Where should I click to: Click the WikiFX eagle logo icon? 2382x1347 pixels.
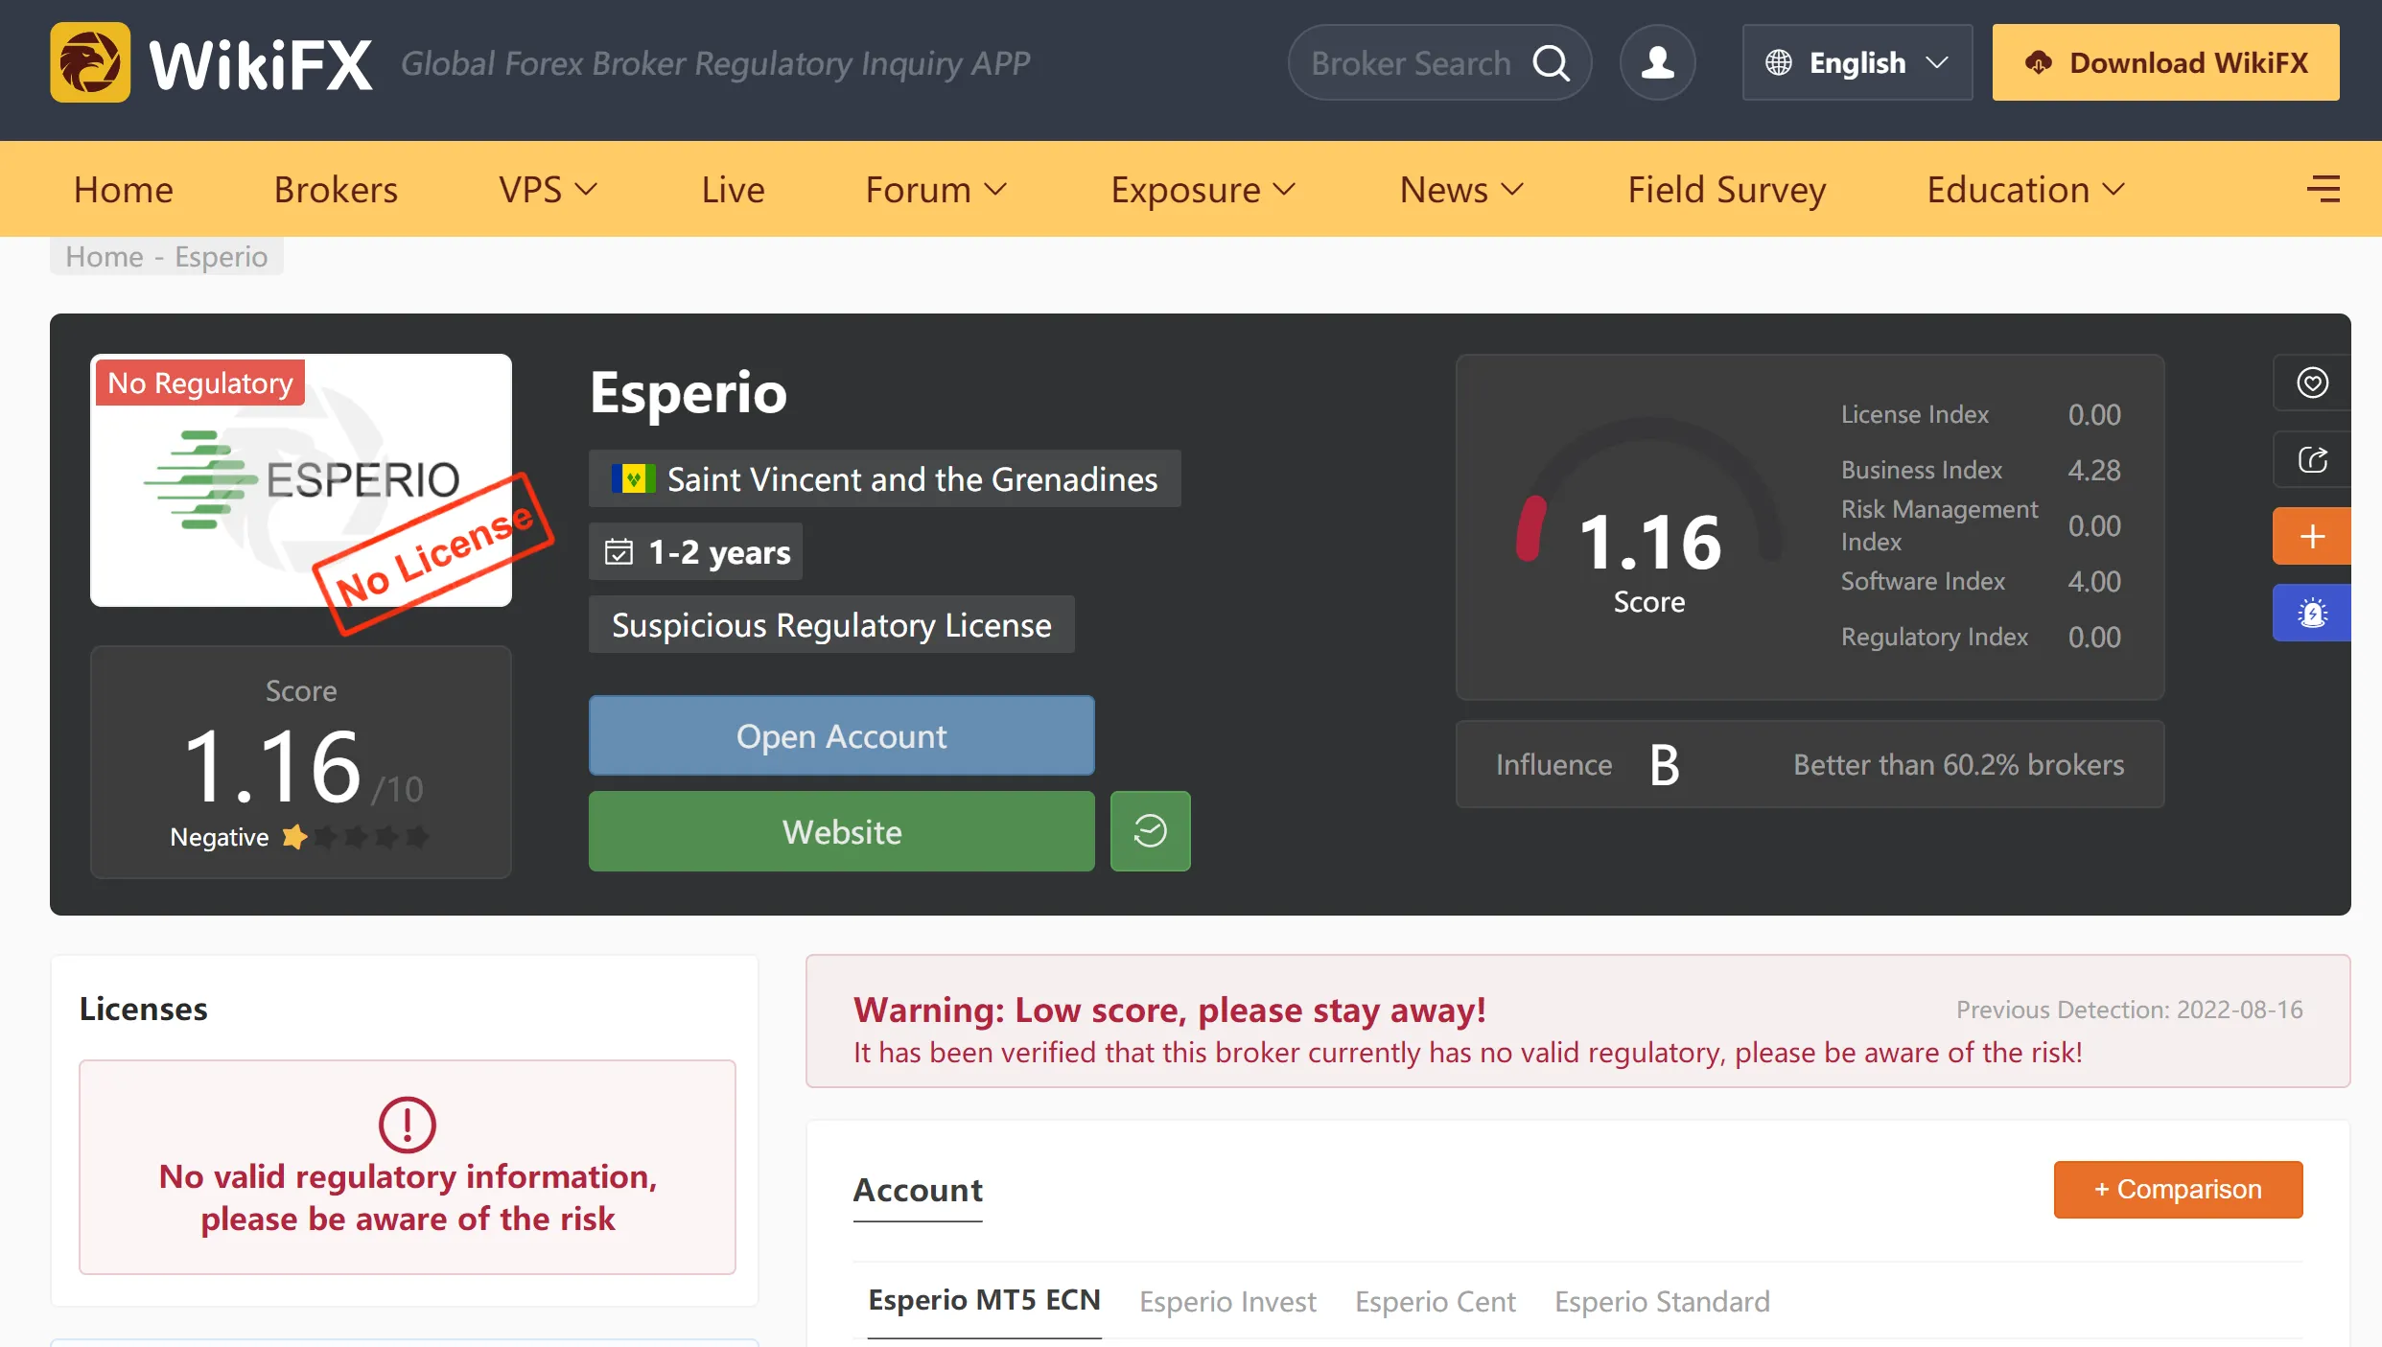(90, 62)
